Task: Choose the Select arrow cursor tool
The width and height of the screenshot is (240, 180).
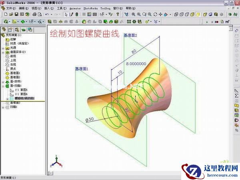Action: 66,14
